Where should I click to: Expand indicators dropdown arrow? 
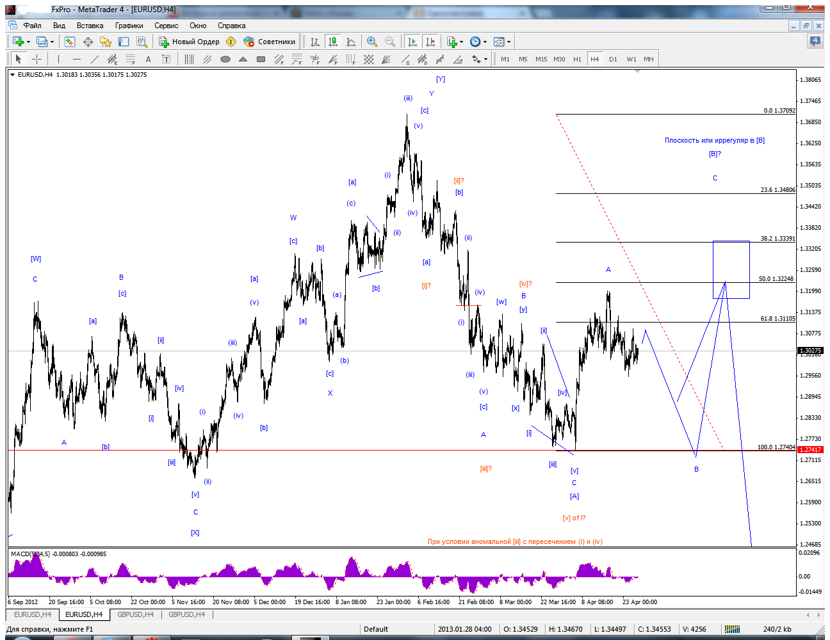coord(462,42)
